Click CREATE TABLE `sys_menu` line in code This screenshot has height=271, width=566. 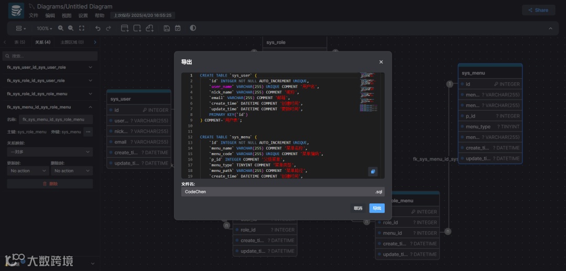[x=227, y=137]
